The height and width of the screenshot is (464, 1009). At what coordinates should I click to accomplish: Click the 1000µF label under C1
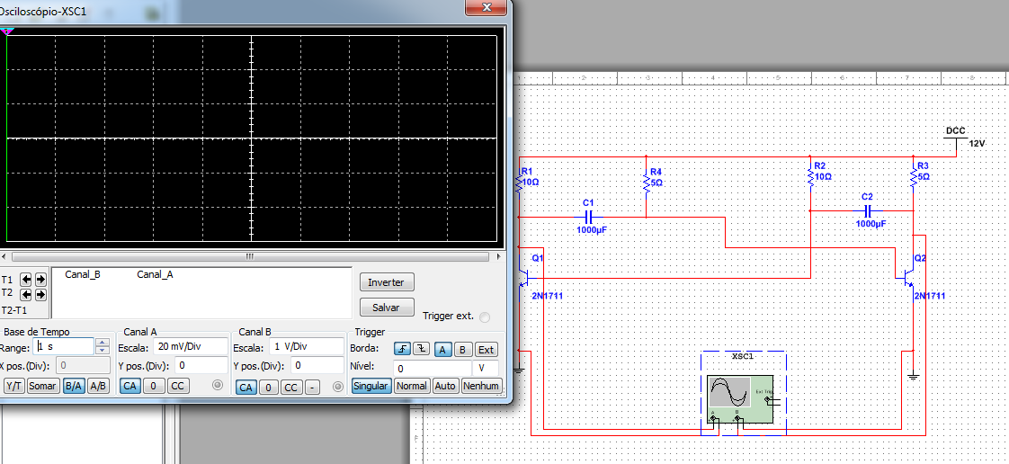(x=592, y=229)
